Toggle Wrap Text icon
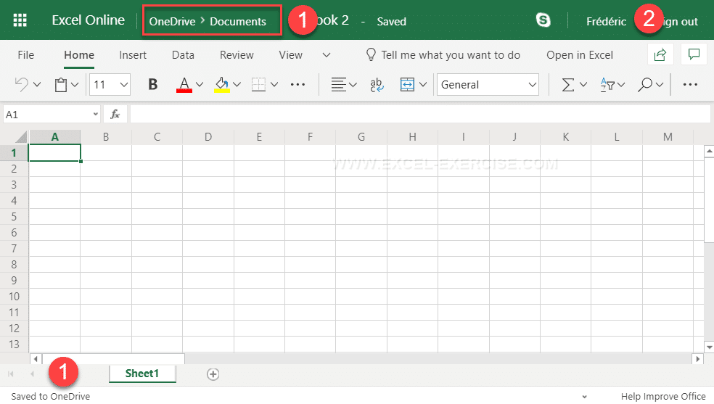This screenshot has width=714, height=404. coord(377,85)
